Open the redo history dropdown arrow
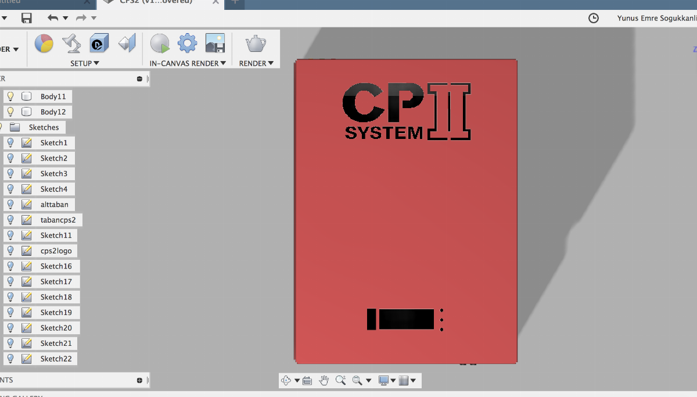Image resolution: width=697 pixels, height=397 pixels. pyautogui.click(x=94, y=18)
